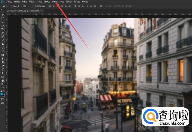
Task: Open the Filter (滤镜) menu
Action: (55, 2)
